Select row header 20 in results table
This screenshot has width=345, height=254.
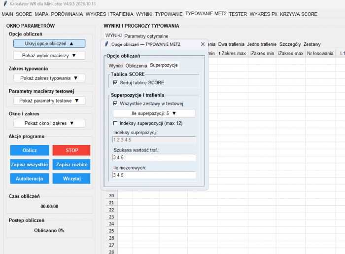click(111, 195)
